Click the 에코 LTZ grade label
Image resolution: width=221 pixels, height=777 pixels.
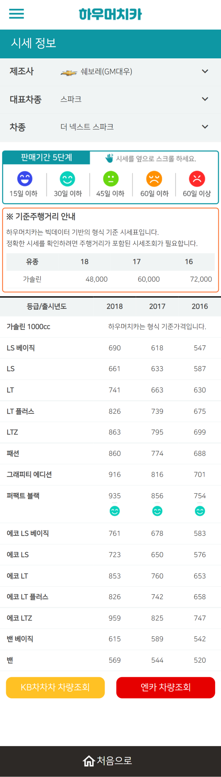click(x=19, y=618)
